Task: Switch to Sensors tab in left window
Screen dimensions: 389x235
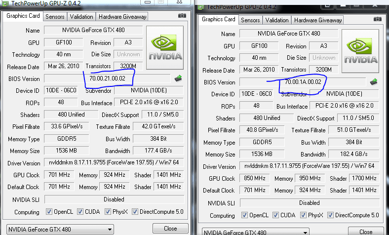Action: click(55, 17)
